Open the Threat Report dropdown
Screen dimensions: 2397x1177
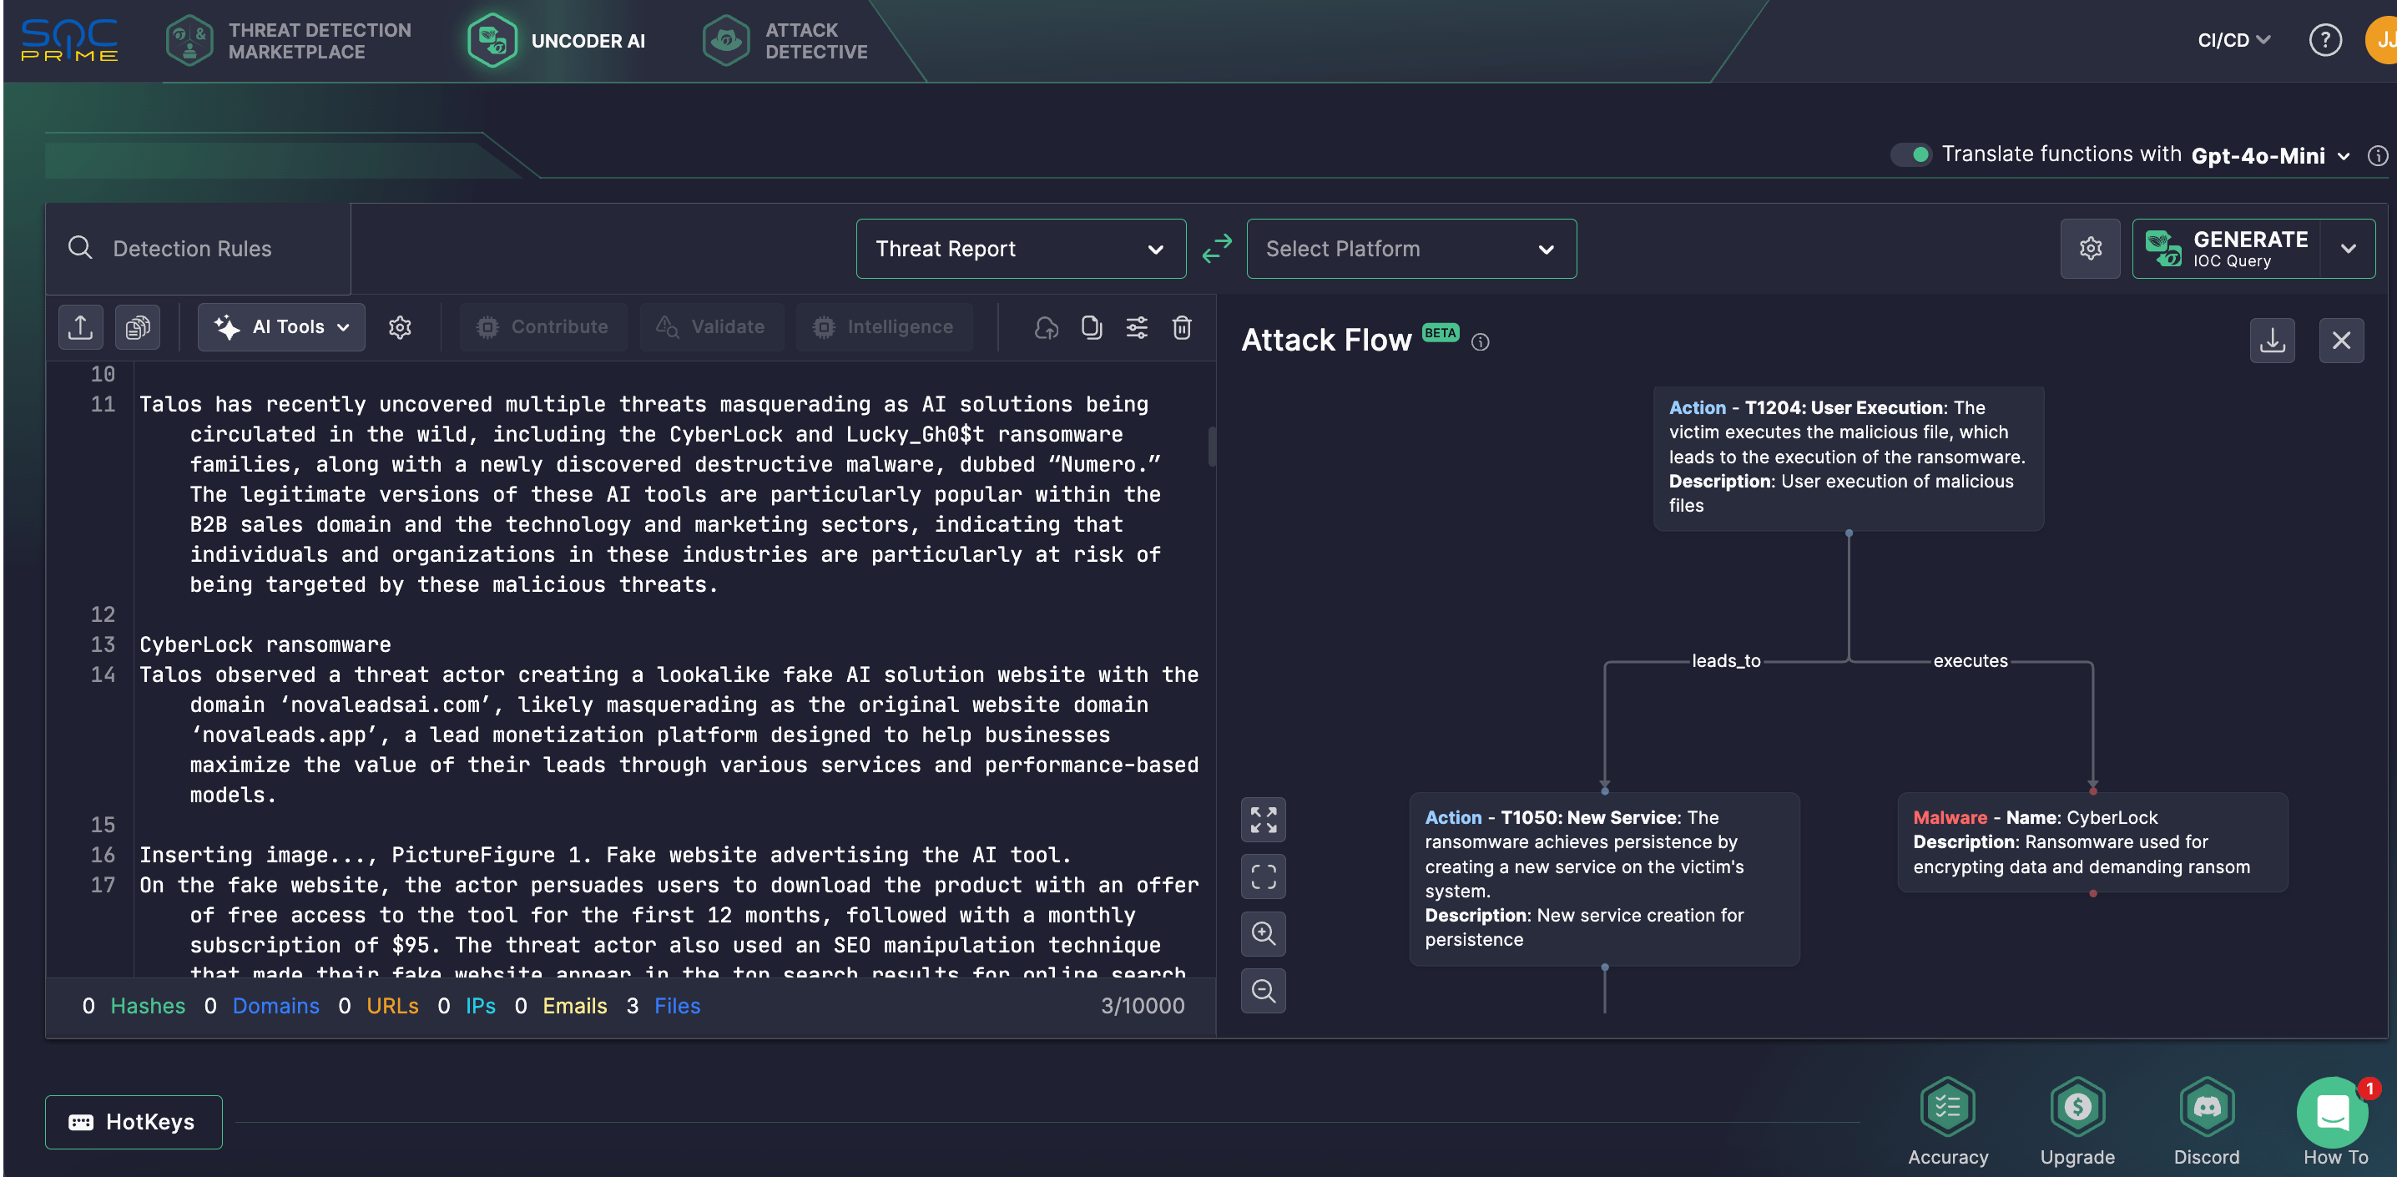[x=1020, y=249]
